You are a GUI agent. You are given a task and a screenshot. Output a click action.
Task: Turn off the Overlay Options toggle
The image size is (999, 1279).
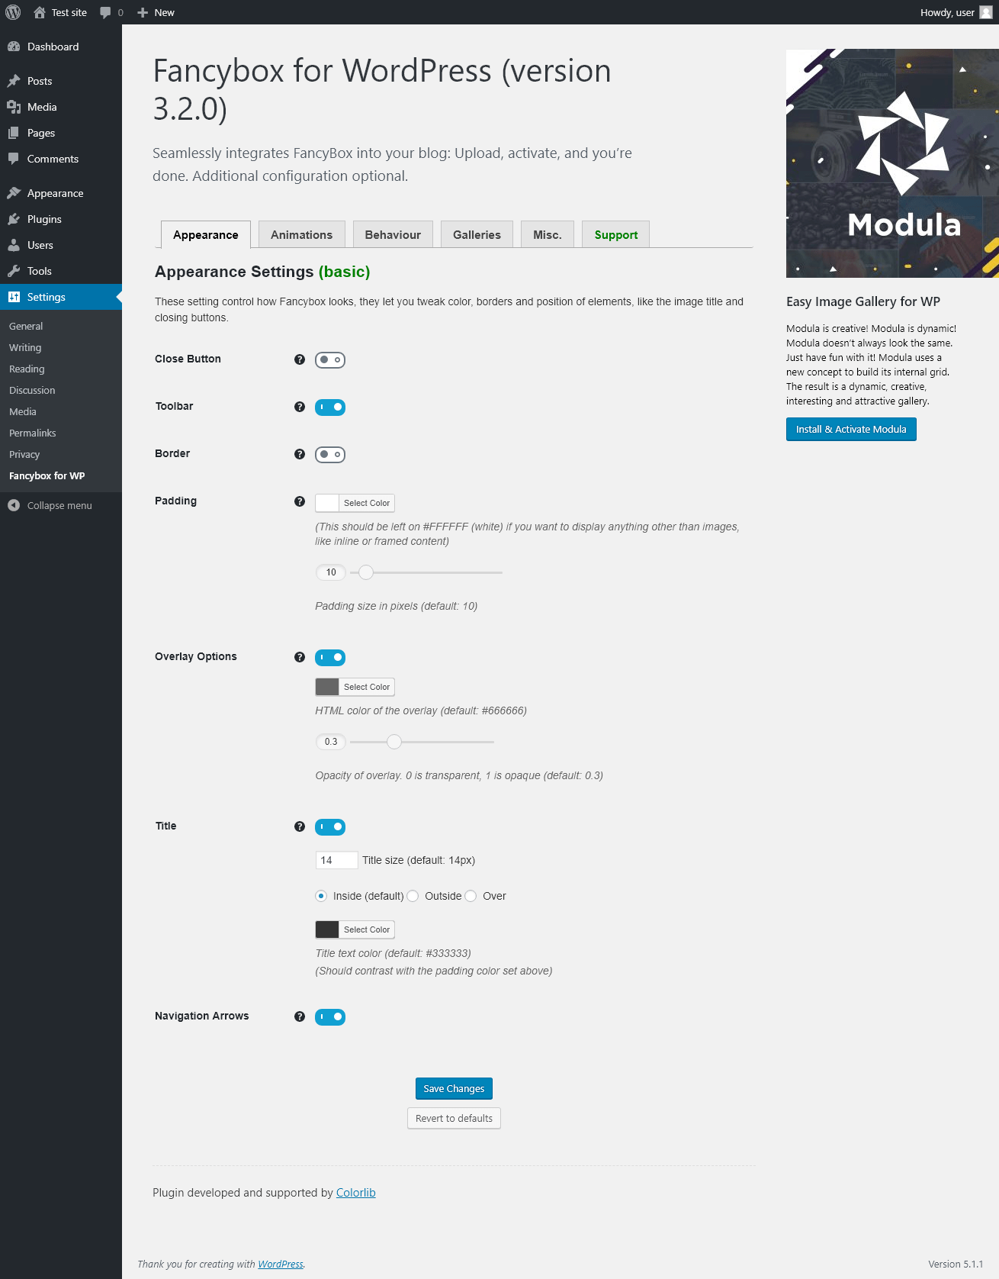tap(330, 657)
